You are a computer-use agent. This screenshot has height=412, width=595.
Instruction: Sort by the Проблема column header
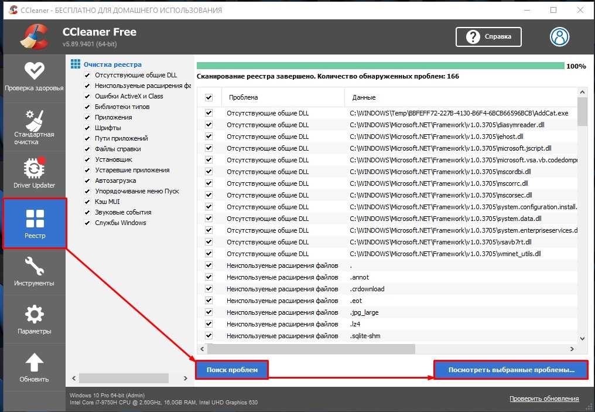click(x=283, y=98)
